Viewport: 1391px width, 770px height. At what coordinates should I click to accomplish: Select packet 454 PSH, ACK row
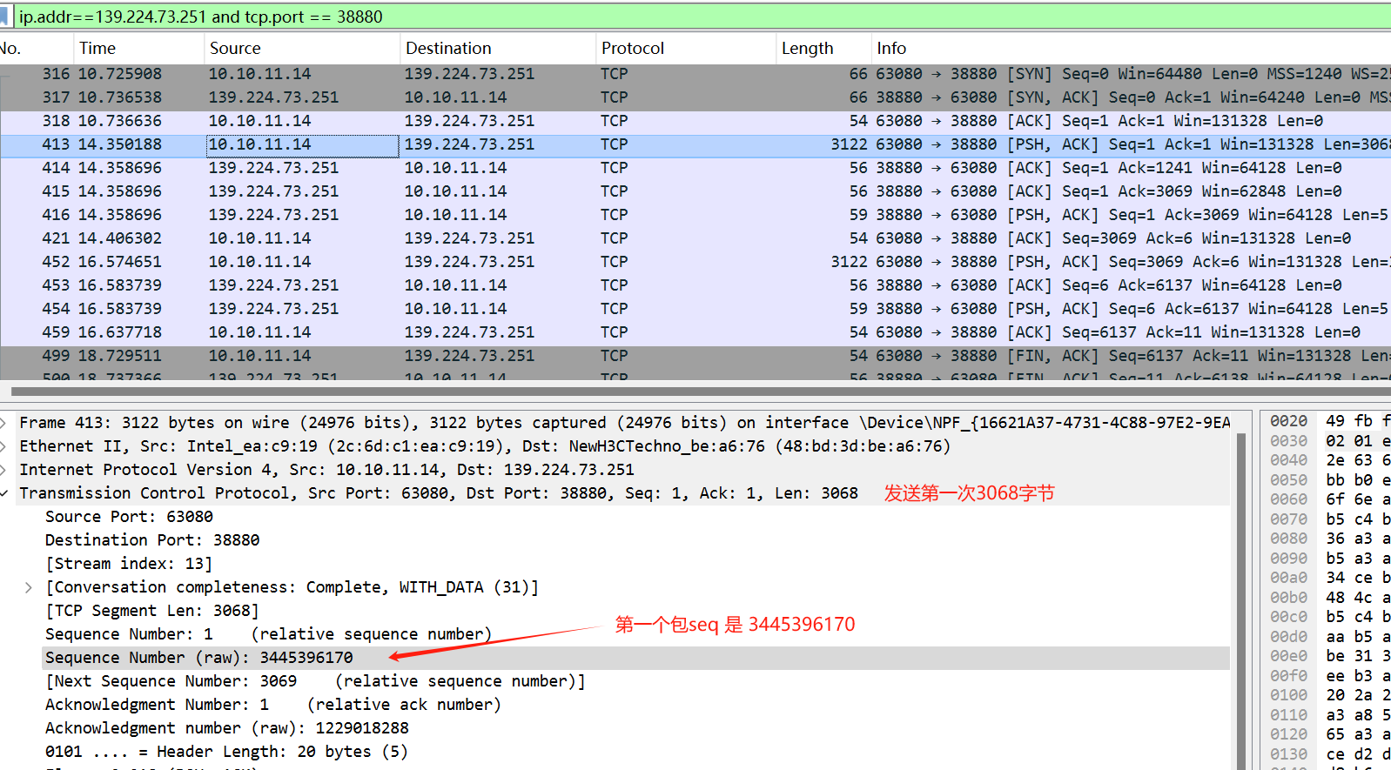(x=695, y=309)
